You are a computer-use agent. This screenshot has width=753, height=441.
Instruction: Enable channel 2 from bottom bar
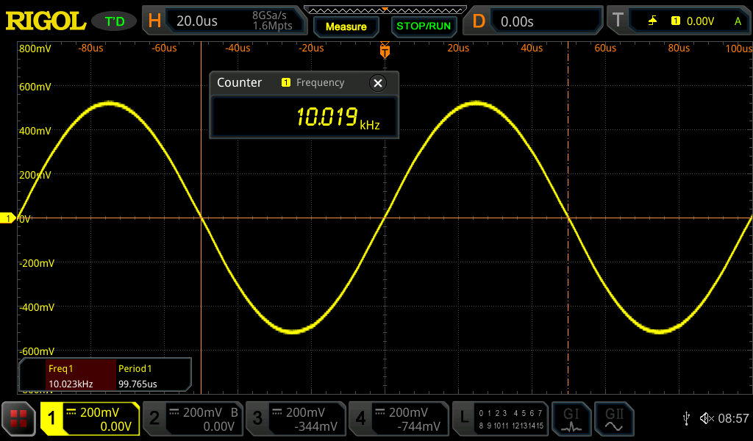(x=192, y=419)
